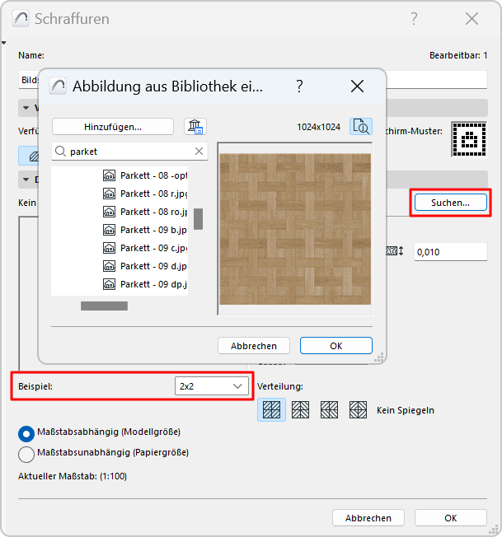The image size is (502, 537).
Task: Click the small arrow at the window's left edge
Action: coord(4,43)
